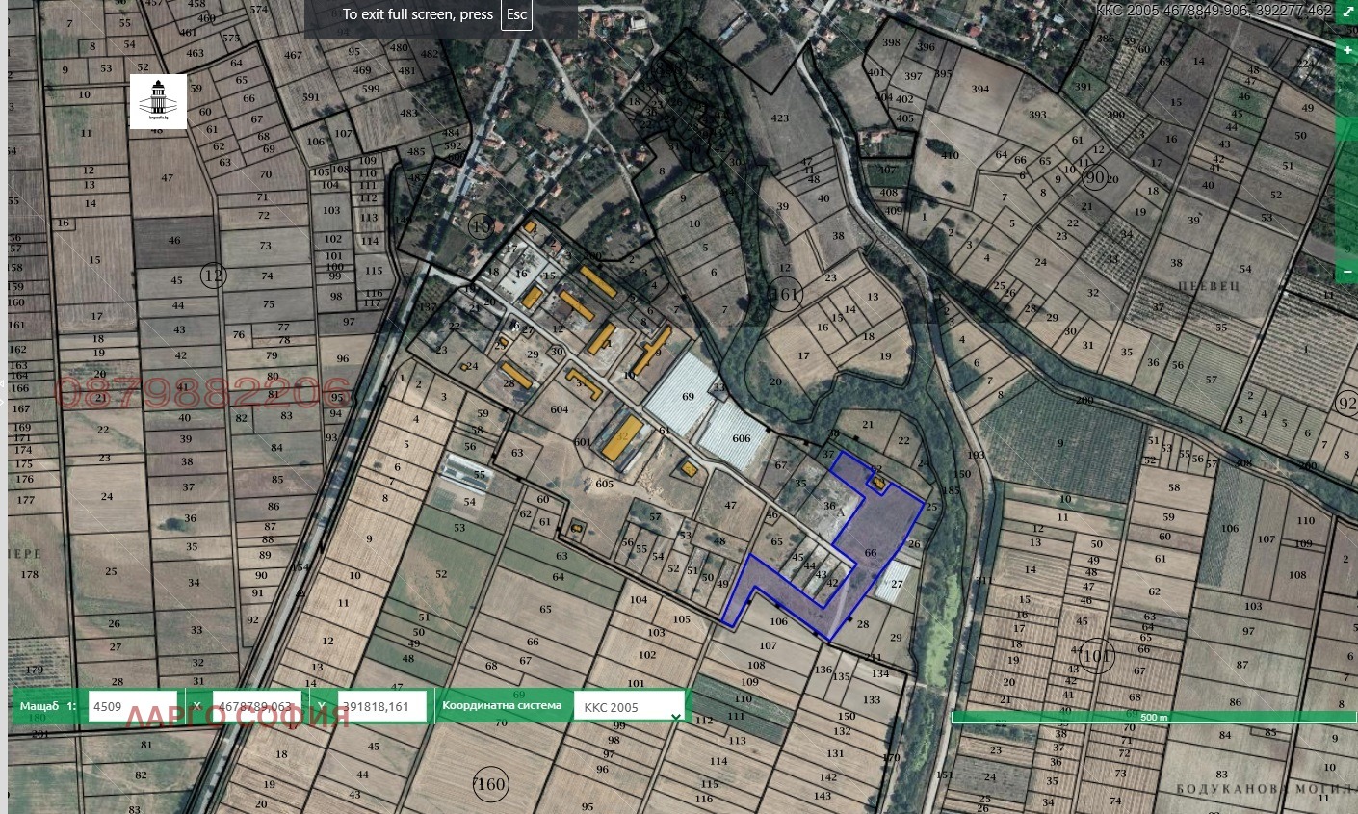This screenshot has width=1358, height=814.
Task: Zoom out with the minus button
Action: pos(1347,272)
